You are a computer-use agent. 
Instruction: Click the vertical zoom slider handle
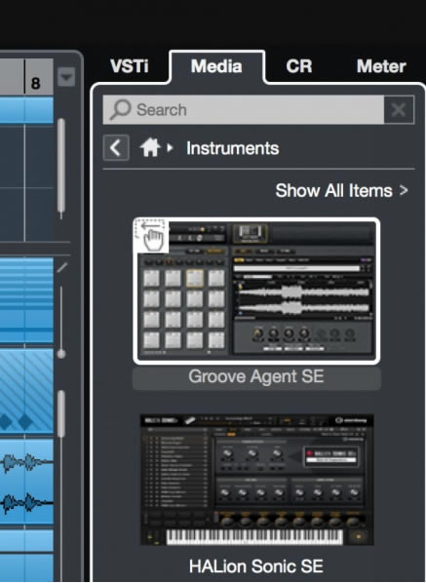pos(61,354)
